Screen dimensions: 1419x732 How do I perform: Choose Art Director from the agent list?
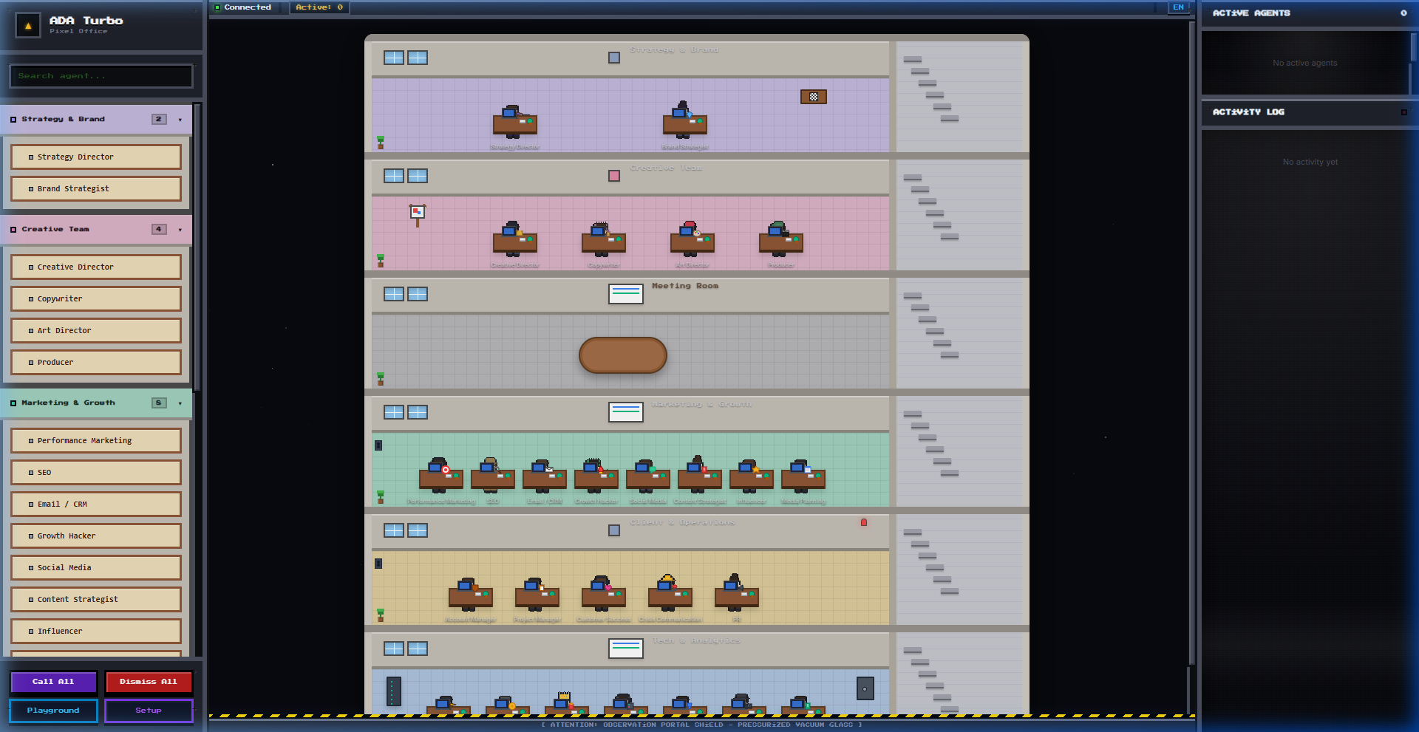click(96, 330)
